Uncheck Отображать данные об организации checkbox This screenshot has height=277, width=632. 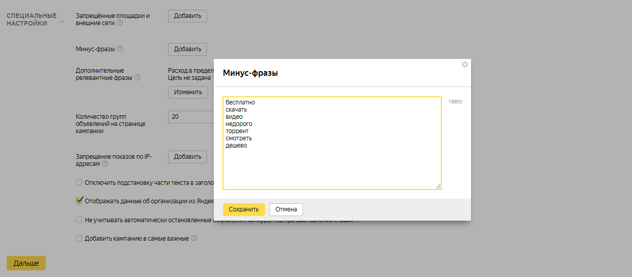[x=79, y=201]
